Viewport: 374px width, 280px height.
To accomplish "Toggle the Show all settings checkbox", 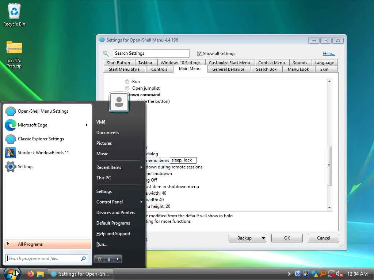I will 199,54.
